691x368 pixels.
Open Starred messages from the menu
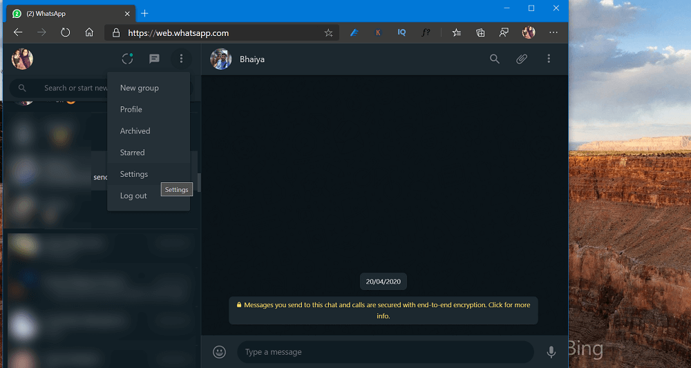coord(149,153)
